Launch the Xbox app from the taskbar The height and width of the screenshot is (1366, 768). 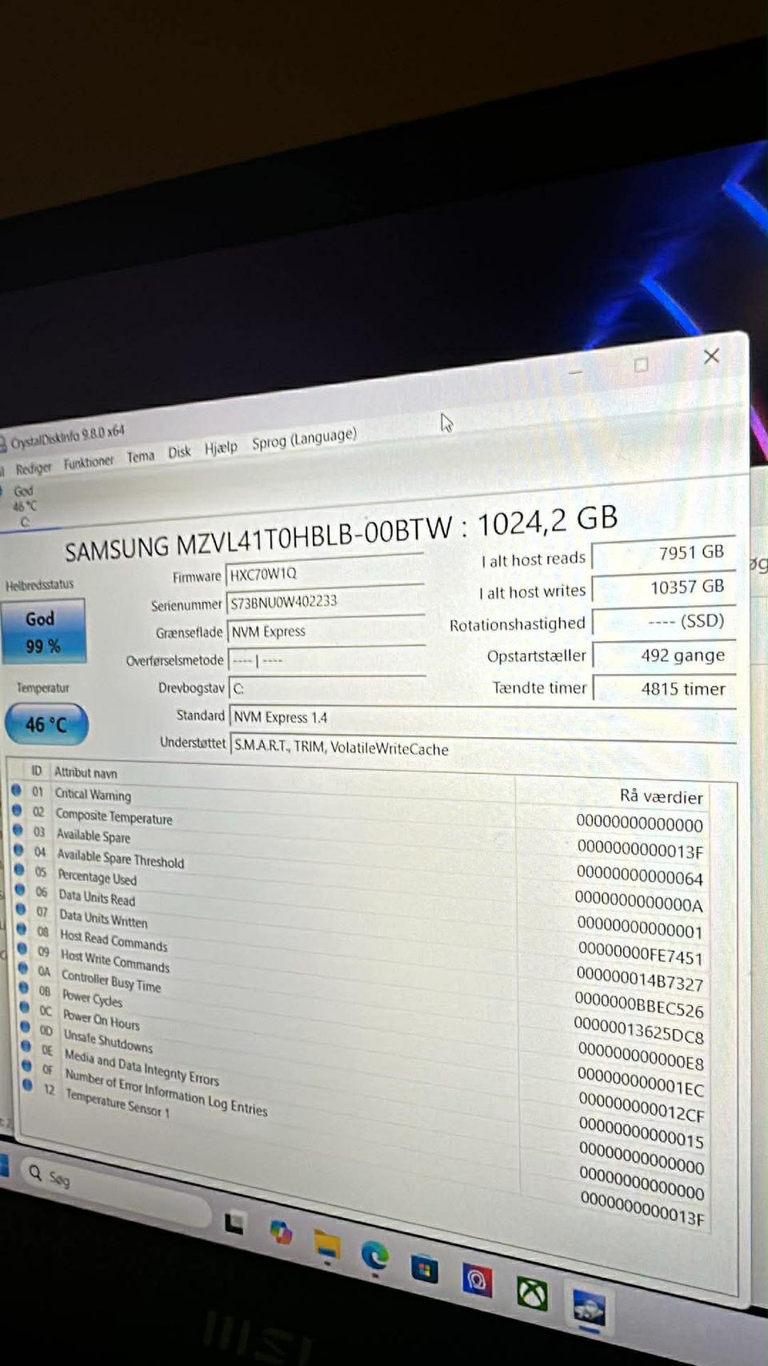point(532,1293)
